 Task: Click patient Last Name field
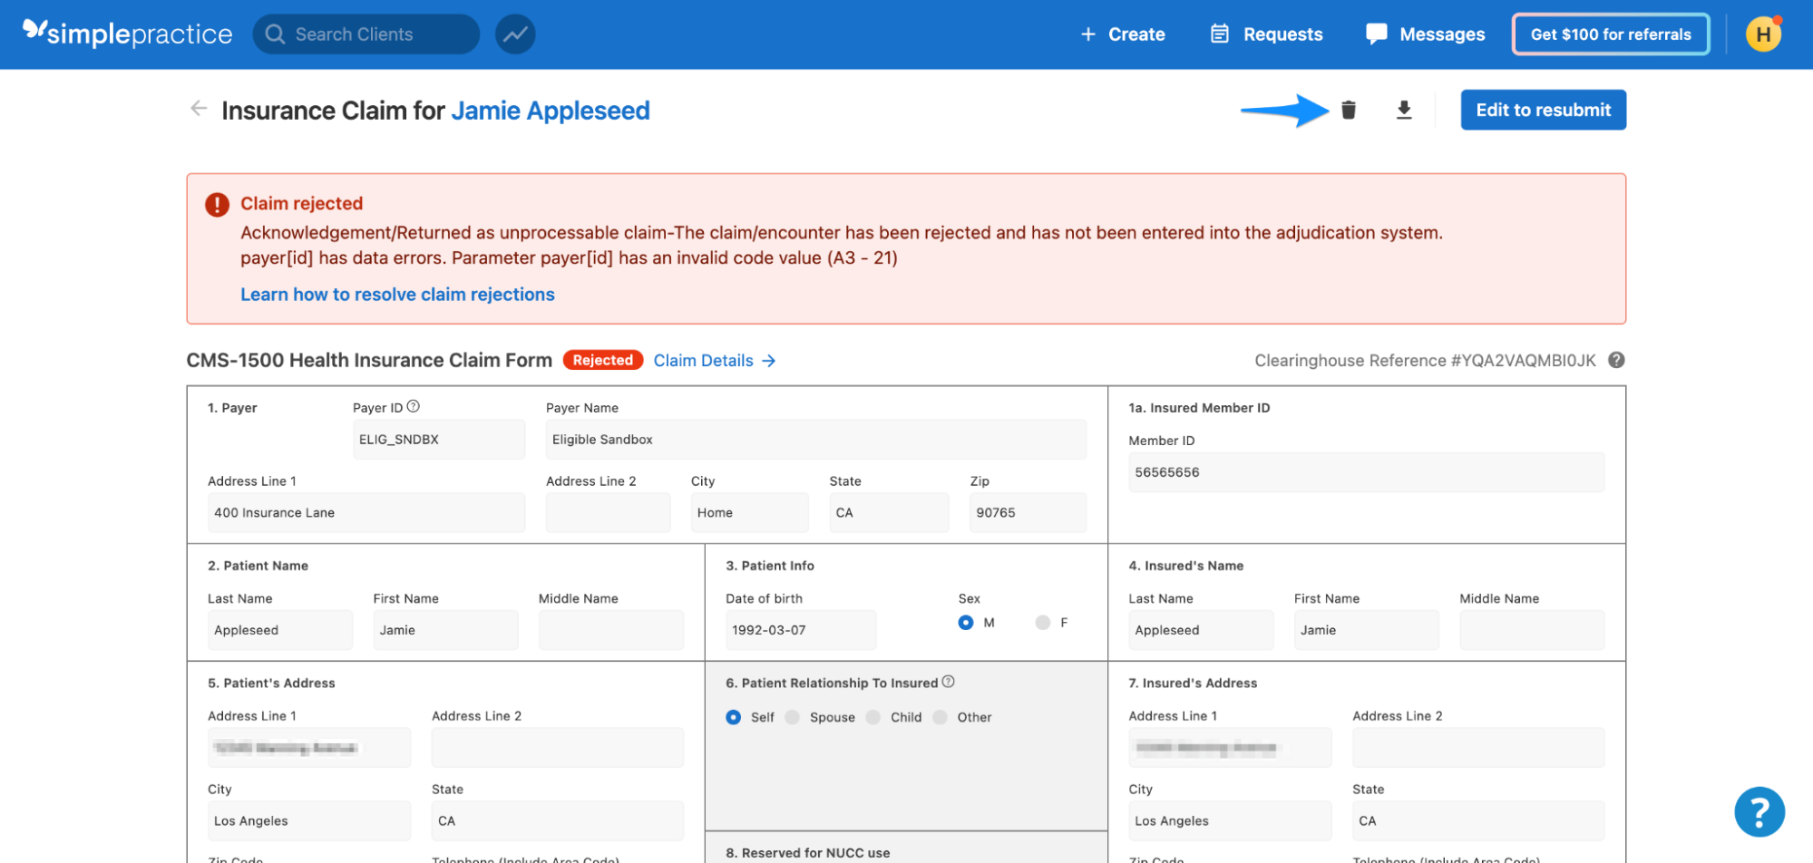[280, 630]
